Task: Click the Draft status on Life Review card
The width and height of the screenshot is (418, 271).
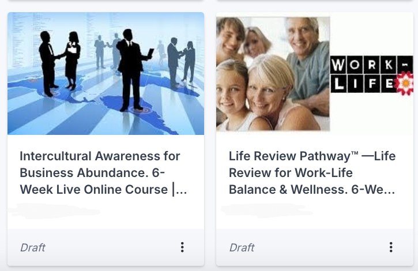Action: pos(242,247)
